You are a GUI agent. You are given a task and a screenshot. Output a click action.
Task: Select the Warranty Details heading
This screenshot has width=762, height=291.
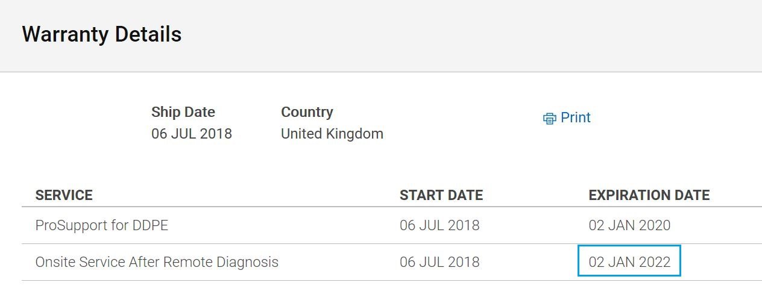(102, 34)
